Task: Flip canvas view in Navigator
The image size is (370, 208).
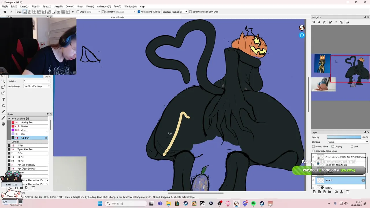Action: point(347,22)
